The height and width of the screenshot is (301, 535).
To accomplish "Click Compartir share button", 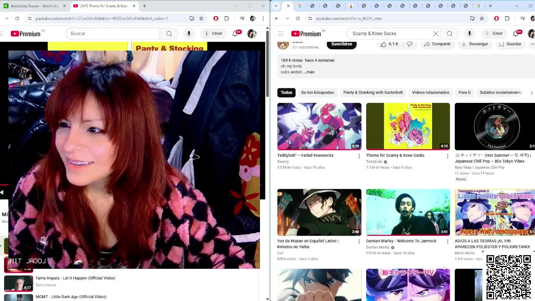I will tap(437, 44).
